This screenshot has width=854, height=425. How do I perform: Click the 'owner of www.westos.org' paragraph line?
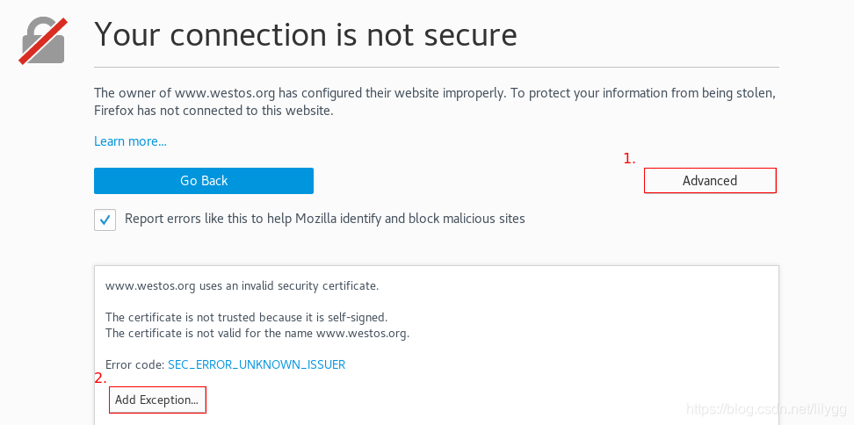(x=434, y=93)
